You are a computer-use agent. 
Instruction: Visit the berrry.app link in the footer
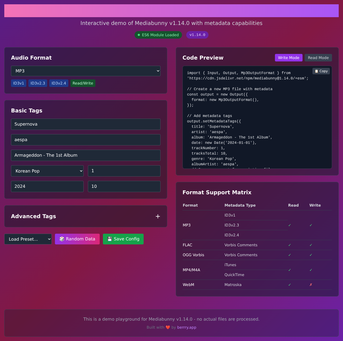pyautogui.click(x=187, y=327)
